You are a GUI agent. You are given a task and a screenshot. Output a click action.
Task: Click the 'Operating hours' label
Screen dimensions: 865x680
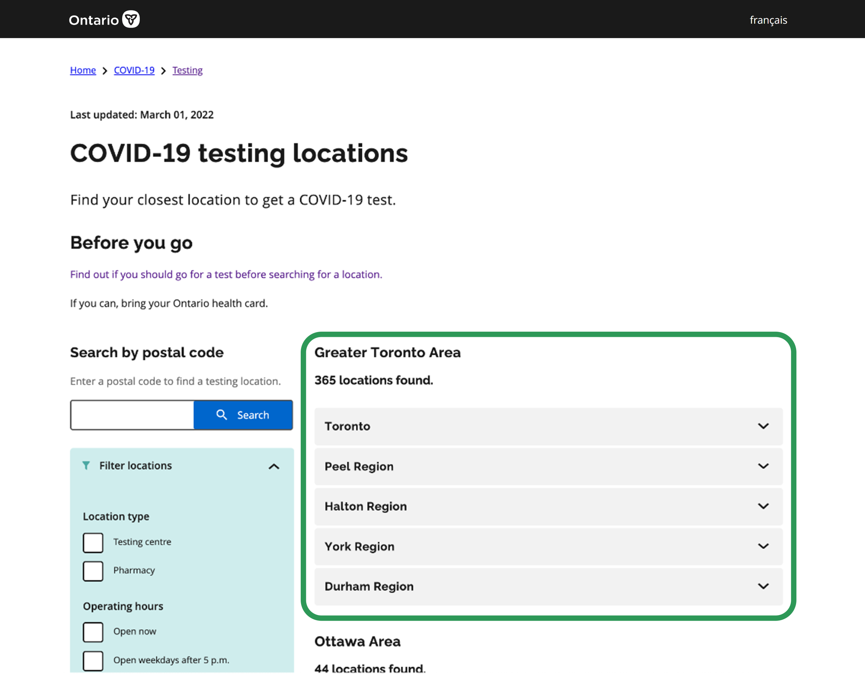click(123, 606)
